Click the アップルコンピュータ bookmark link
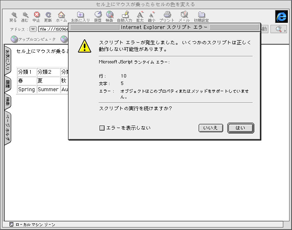This screenshot has width=292, height=230. coord(37,39)
